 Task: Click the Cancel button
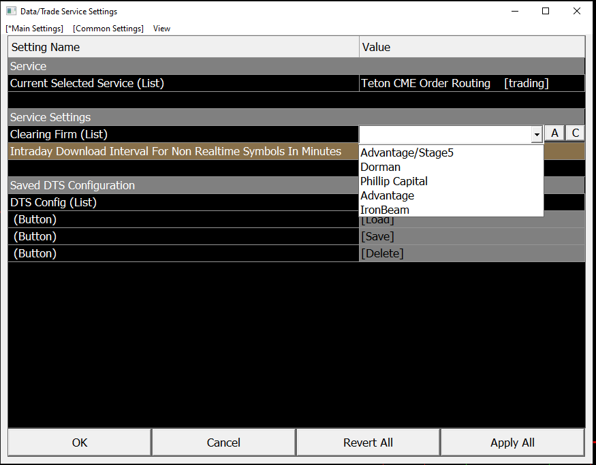pyautogui.click(x=223, y=443)
